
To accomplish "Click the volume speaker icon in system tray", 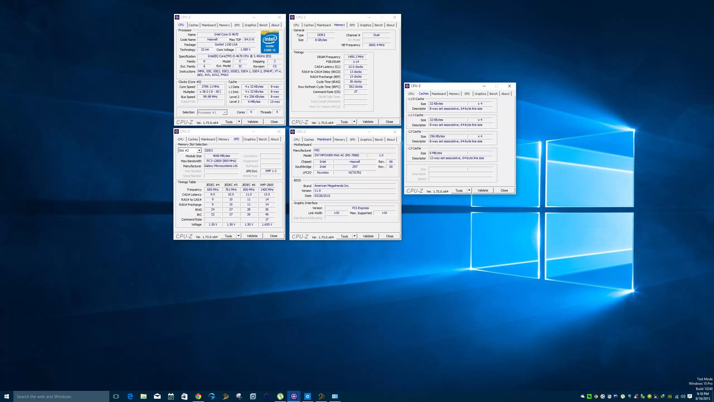I will [683, 396].
